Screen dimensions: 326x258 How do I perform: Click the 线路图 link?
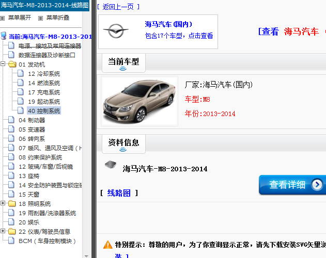pyautogui.click(x=119, y=193)
